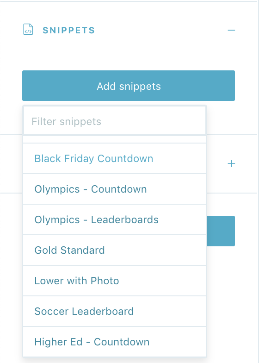Image resolution: width=259 pixels, height=363 pixels.
Task: Collapse the Snippets section with minus icon
Action: point(231,30)
